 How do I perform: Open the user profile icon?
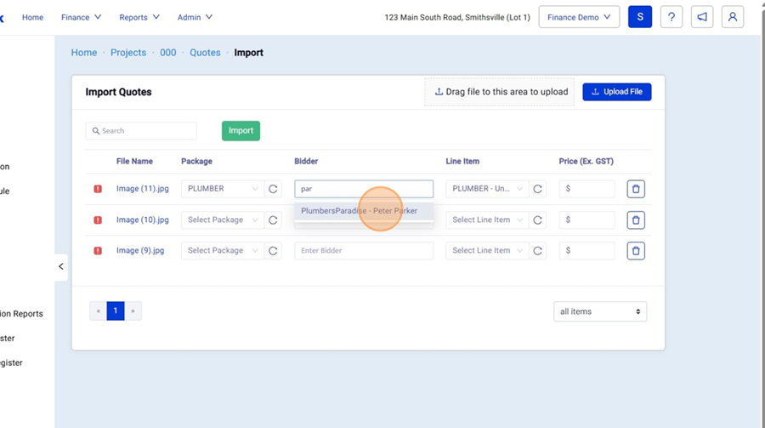pos(733,17)
